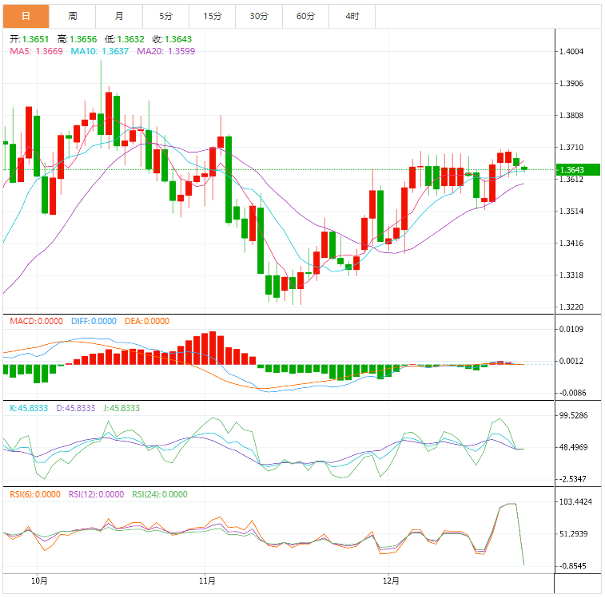Select the 日 (daily) chart tab
The image size is (605, 598).
(x=26, y=16)
